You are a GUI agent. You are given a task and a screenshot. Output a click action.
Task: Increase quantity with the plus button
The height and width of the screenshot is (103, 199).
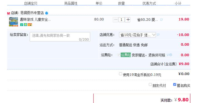128,20
